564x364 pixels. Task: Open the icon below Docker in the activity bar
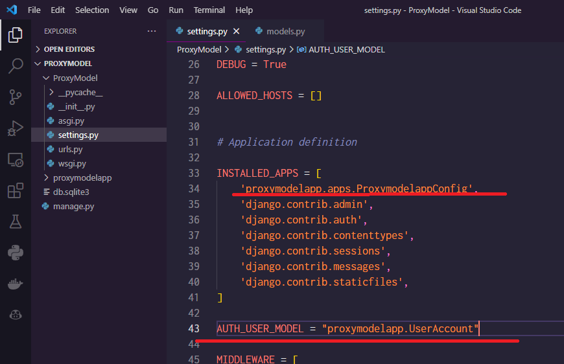pyautogui.click(x=16, y=315)
